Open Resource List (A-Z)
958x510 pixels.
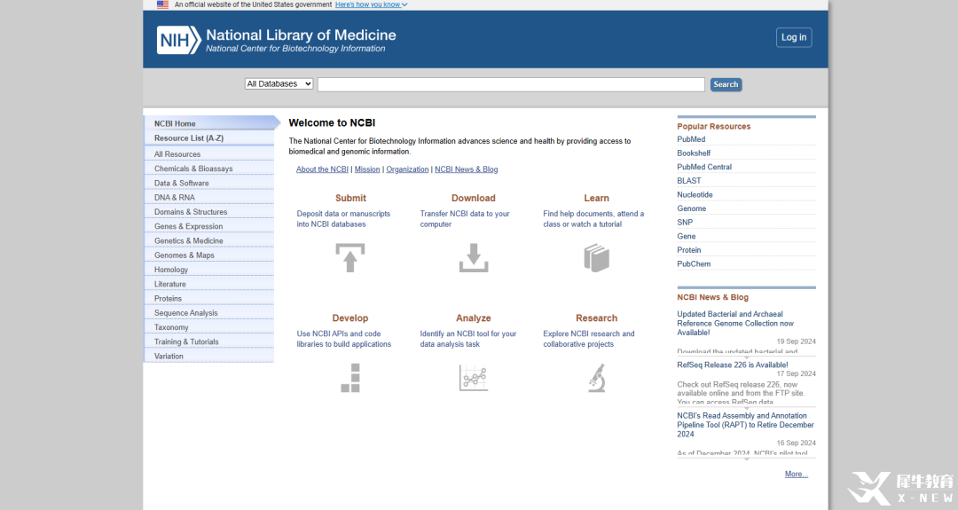209,138
